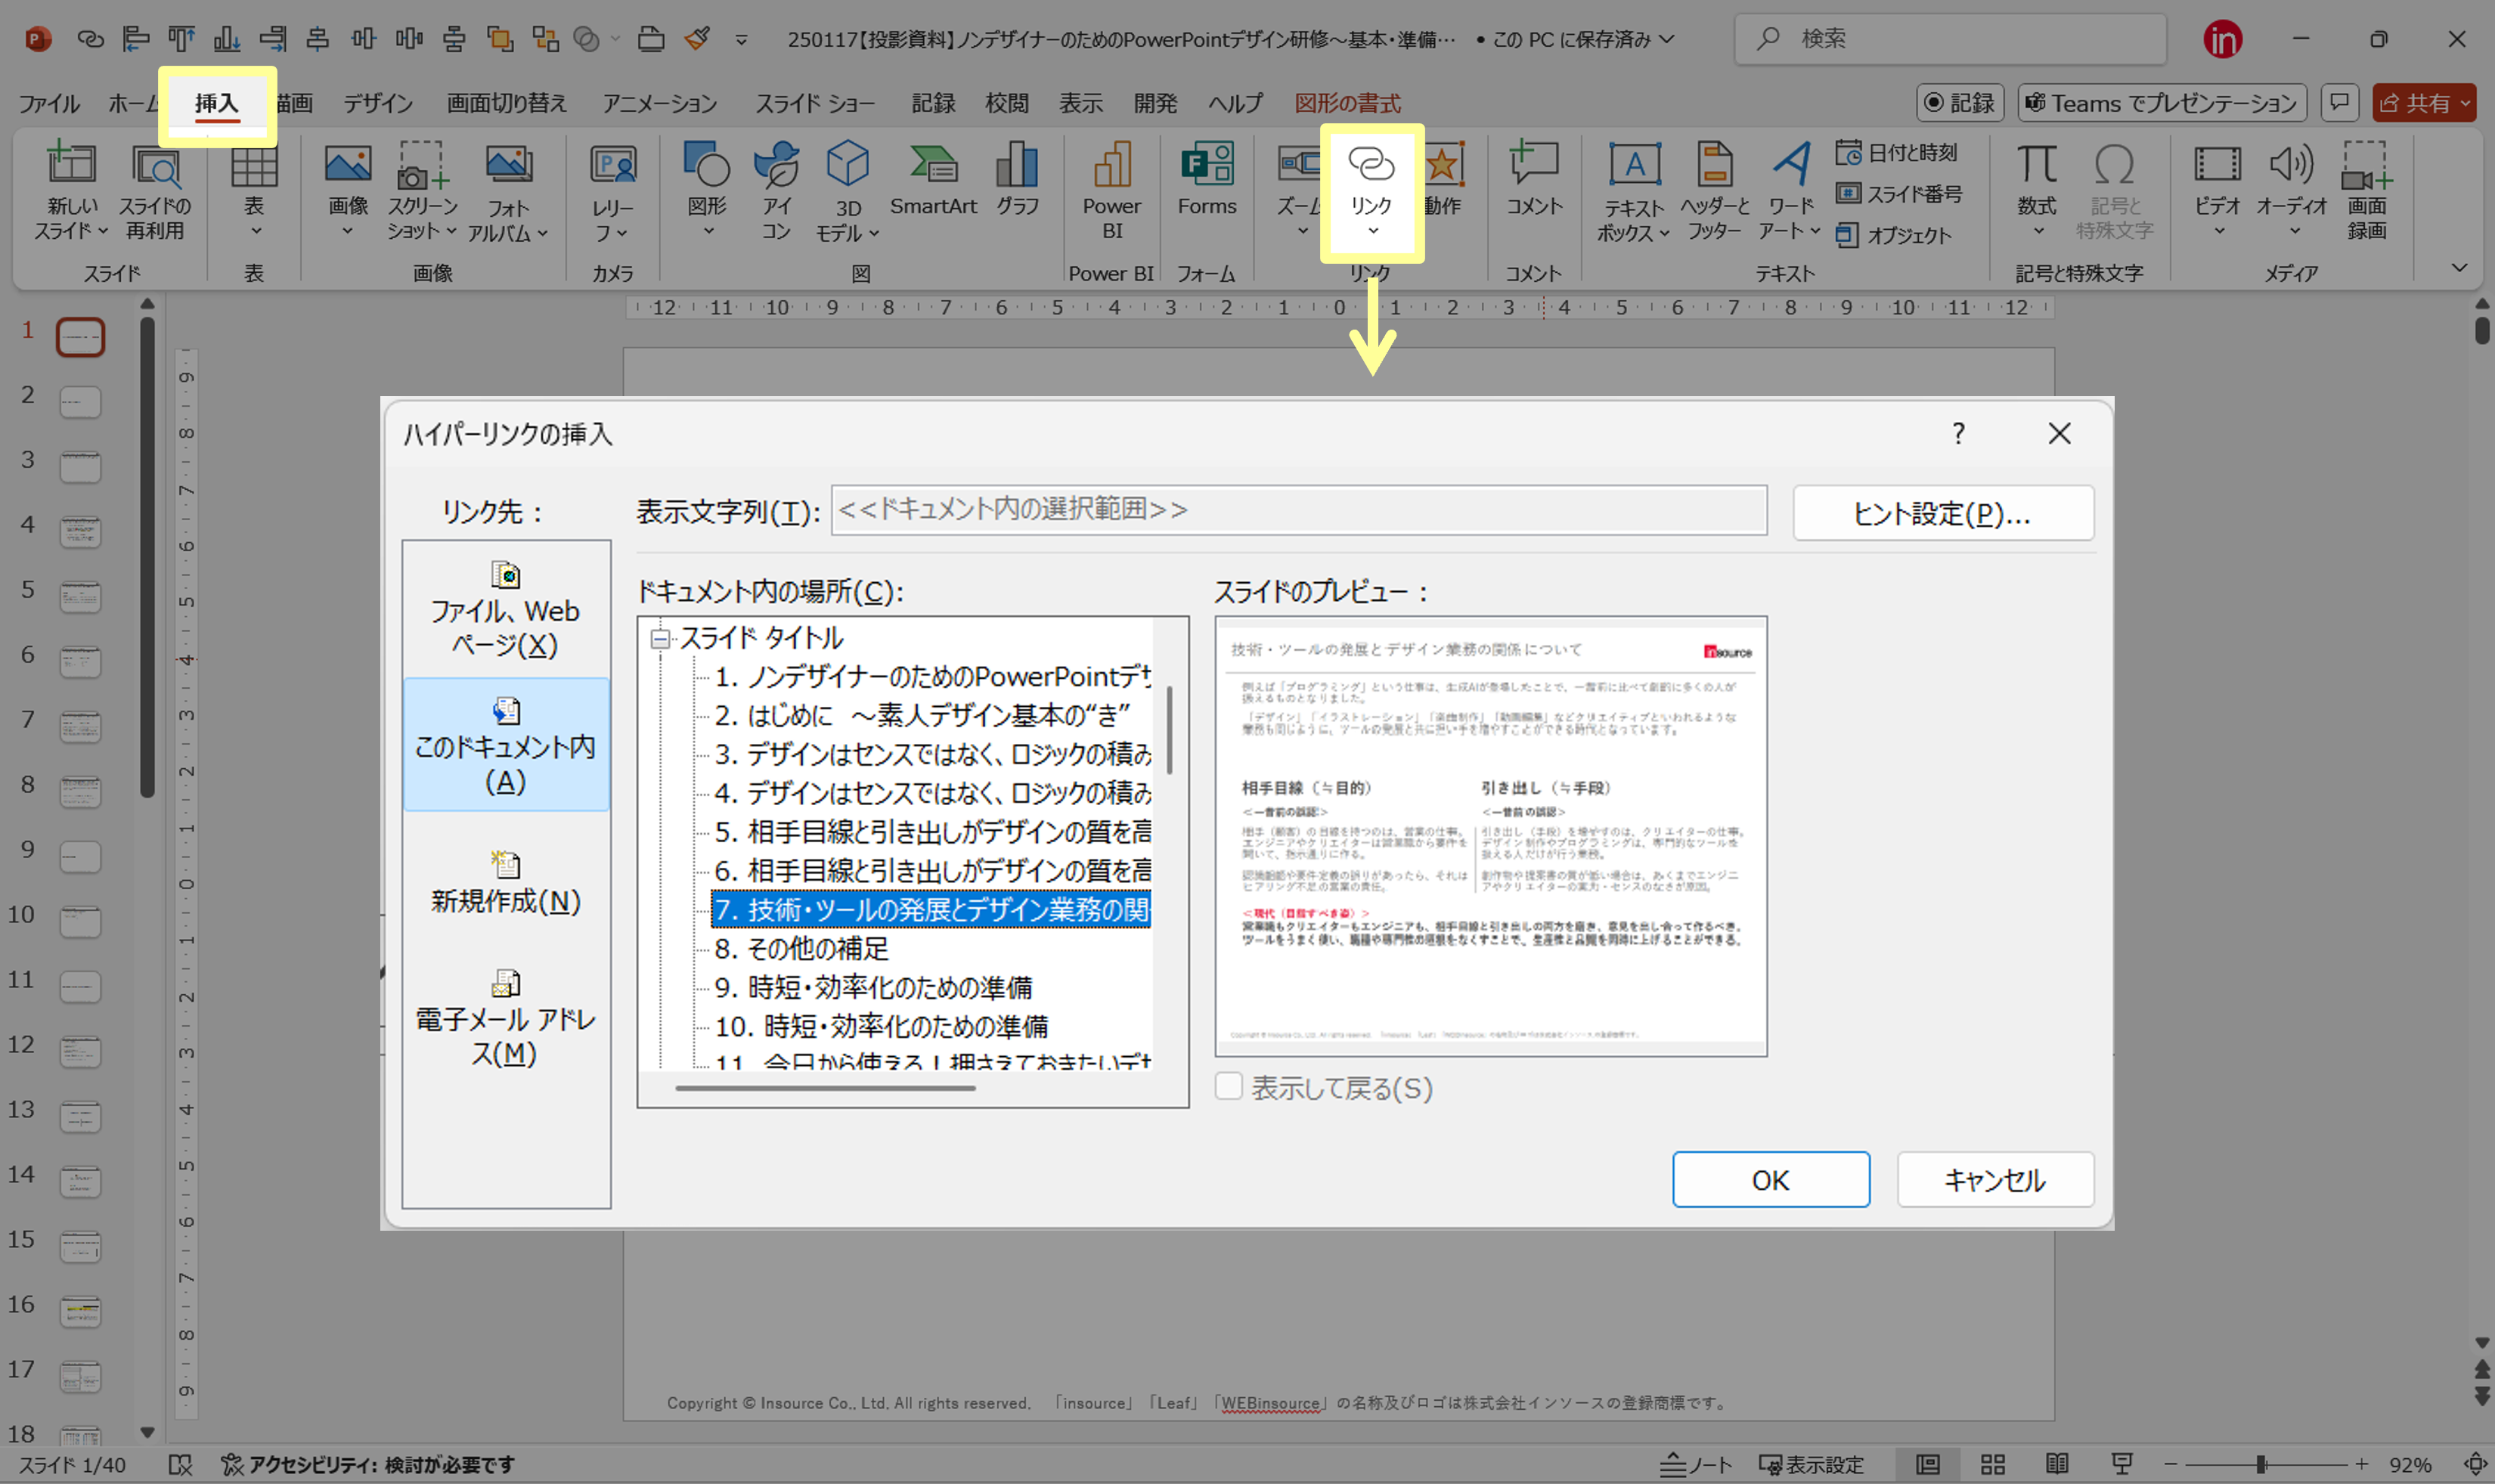This screenshot has width=2495, height=1484.
Task: Click the 検索 search box
Action: (x=1950, y=39)
